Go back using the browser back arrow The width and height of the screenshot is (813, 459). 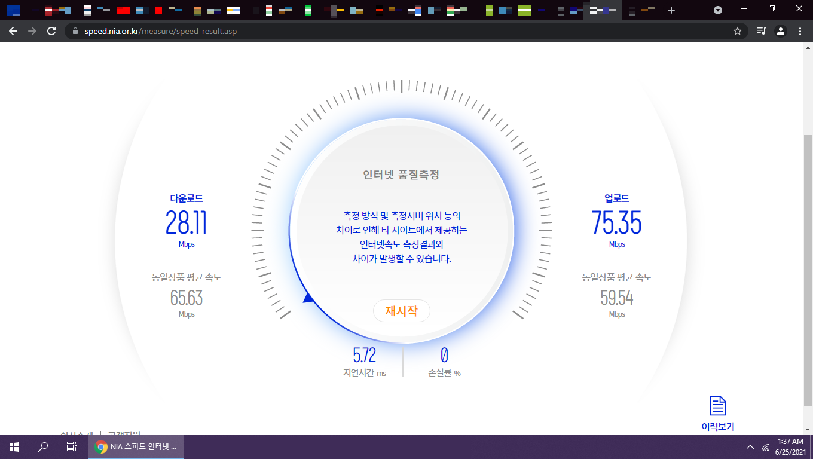coord(13,31)
